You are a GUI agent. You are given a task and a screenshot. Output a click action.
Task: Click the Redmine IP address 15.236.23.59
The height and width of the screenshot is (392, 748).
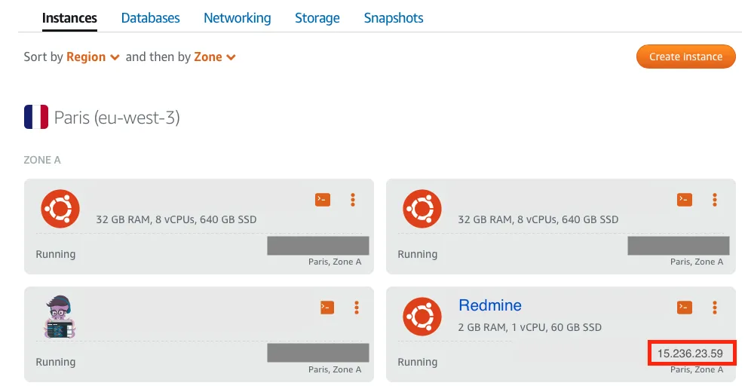(690, 353)
